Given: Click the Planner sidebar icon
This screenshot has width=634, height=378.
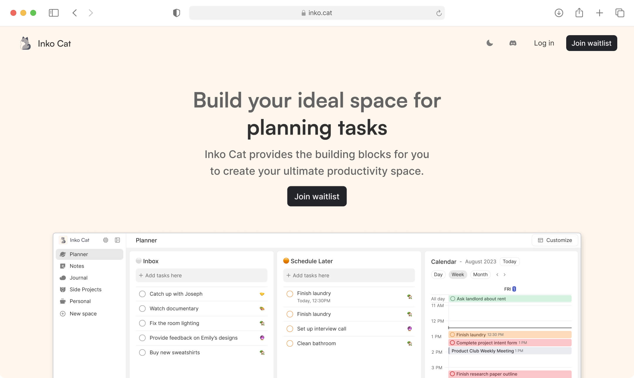Looking at the screenshot, I should (x=63, y=254).
